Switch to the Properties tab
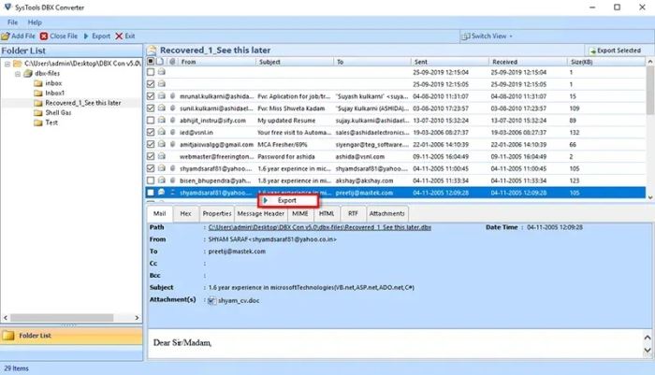 click(x=217, y=213)
